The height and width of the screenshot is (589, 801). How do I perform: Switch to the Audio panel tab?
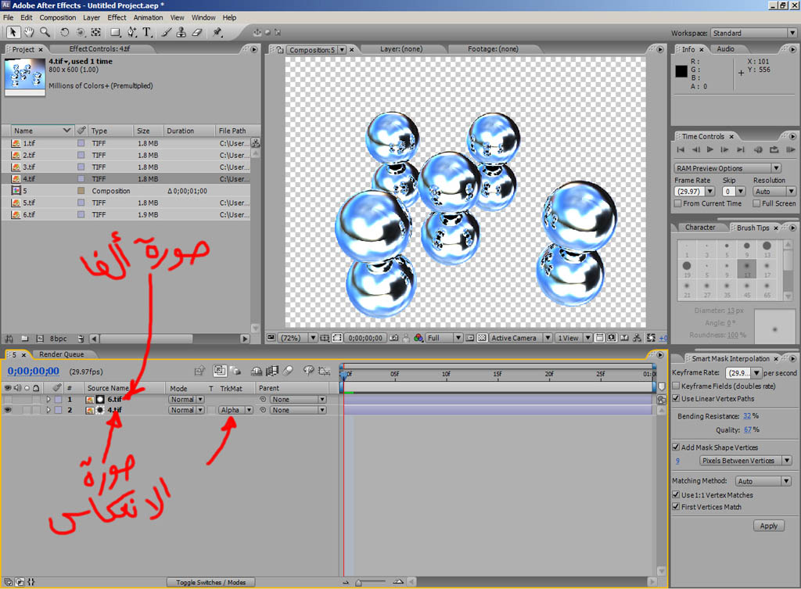point(725,48)
